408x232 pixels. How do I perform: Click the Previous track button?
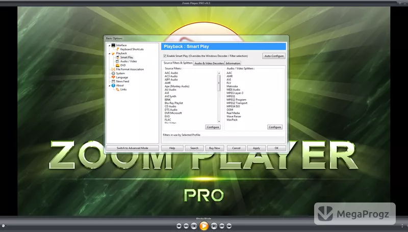coord(194,226)
